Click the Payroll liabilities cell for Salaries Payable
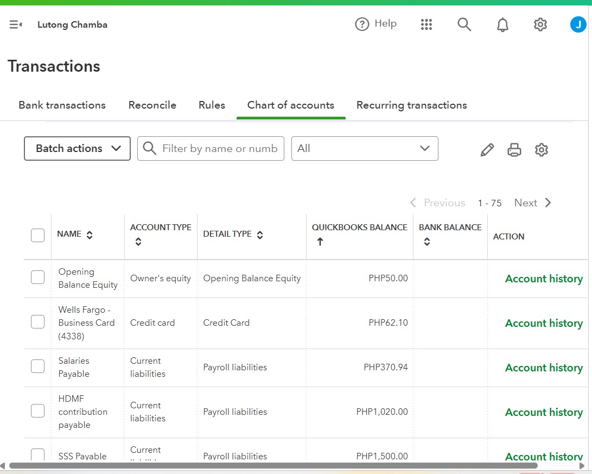Viewport: 592px width, 474px height. [235, 368]
